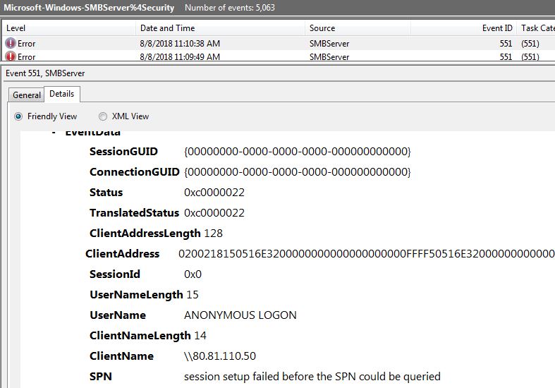Click the error icon of the 11:10:38 AM event
The width and height of the screenshot is (555, 388).
(x=10, y=43)
